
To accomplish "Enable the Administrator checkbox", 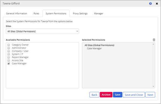I will (x=9, y=48).
